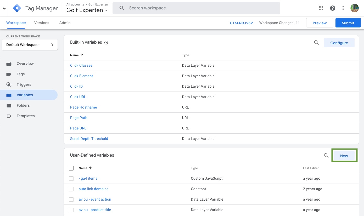The image size is (364, 216).
Task: Open the Page Path variable
Action: (79, 118)
